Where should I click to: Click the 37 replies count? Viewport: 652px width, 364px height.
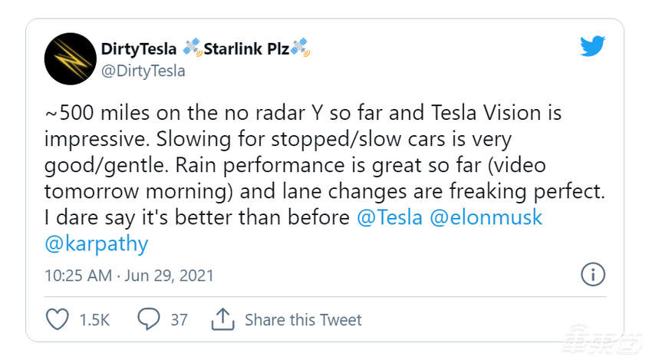click(x=179, y=319)
